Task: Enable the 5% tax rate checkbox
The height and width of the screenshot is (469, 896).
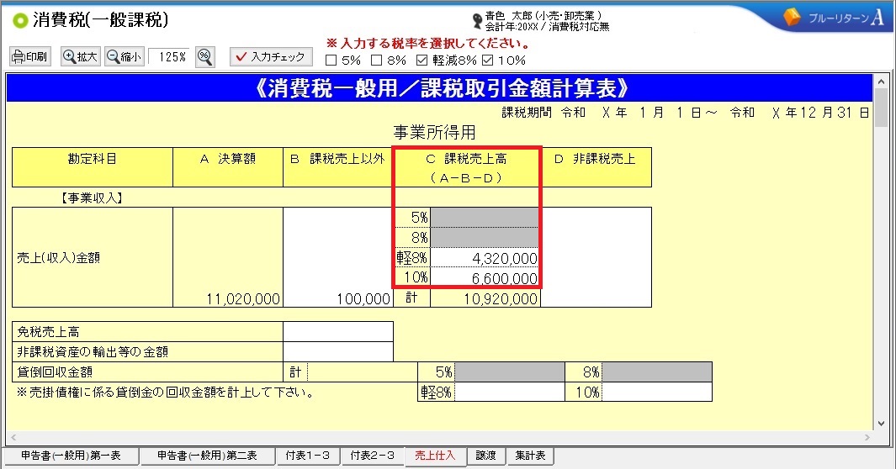Action: point(331,60)
